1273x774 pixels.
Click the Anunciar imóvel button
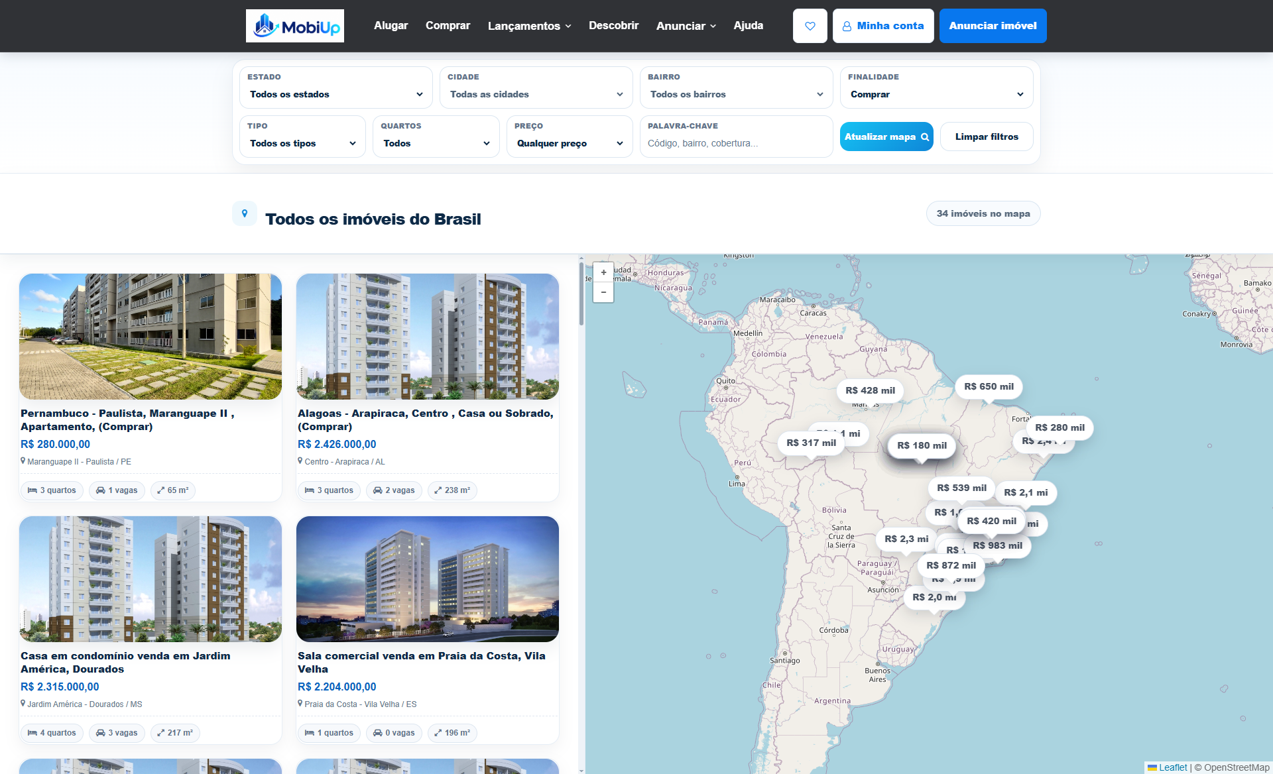click(x=993, y=26)
